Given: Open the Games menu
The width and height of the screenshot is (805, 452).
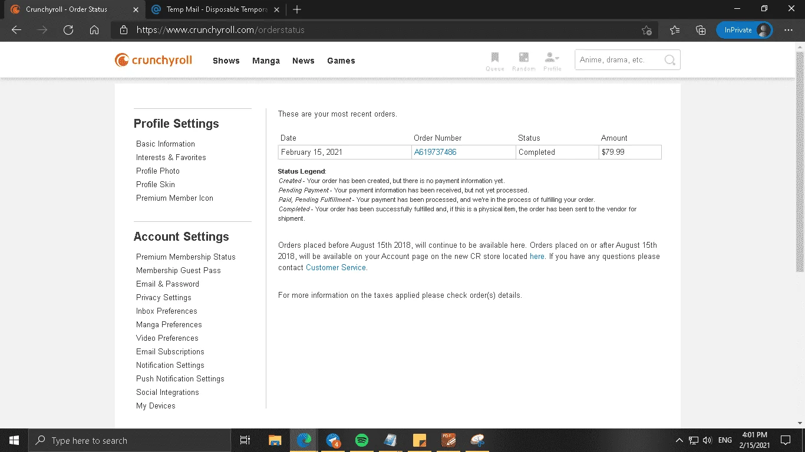Looking at the screenshot, I should coord(341,61).
